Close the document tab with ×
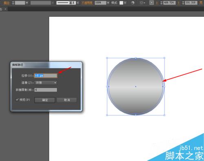Screen dimensions: 204x161 [5, 9]
